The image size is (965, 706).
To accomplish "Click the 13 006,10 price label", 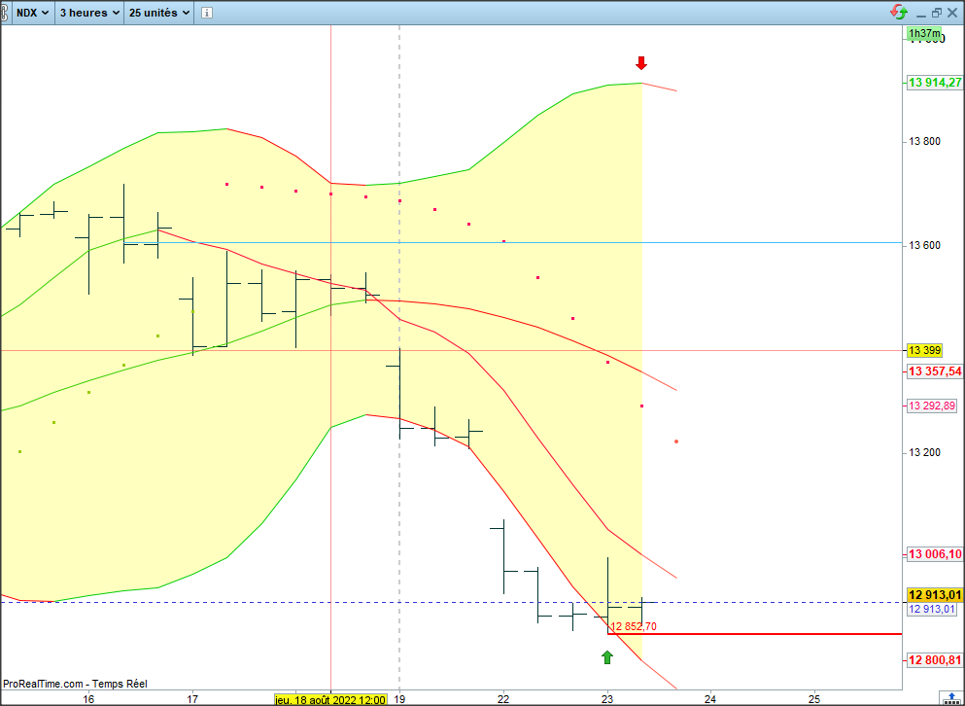I will (x=935, y=554).
